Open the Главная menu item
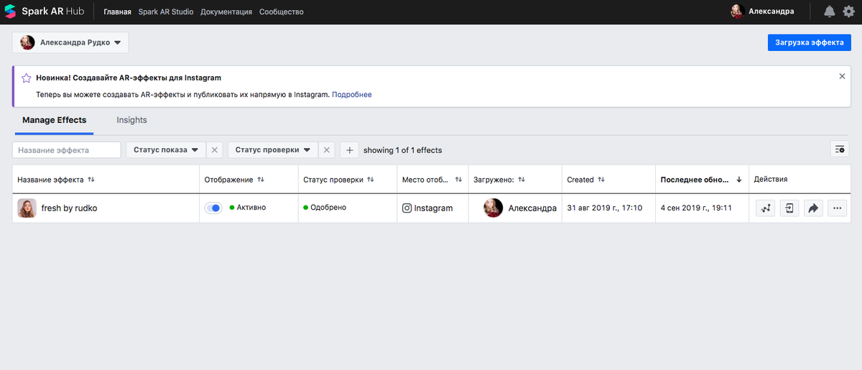 pos(117,12)
